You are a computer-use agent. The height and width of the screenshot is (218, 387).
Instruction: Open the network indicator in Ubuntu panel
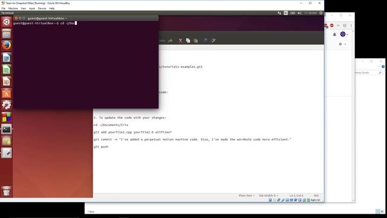279,13
